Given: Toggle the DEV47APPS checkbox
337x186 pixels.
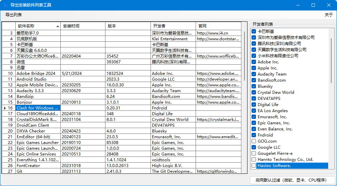Looking at the screenshot, I should [254, 99].
